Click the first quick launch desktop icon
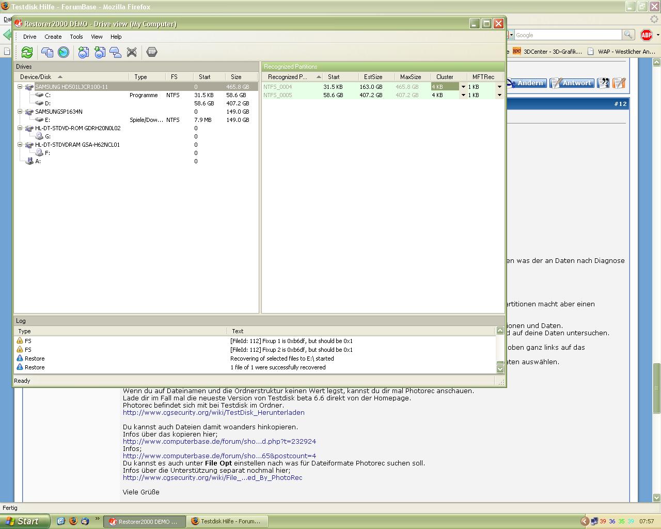This screenshot has height=529, width=661. click(x=60, y=521)
